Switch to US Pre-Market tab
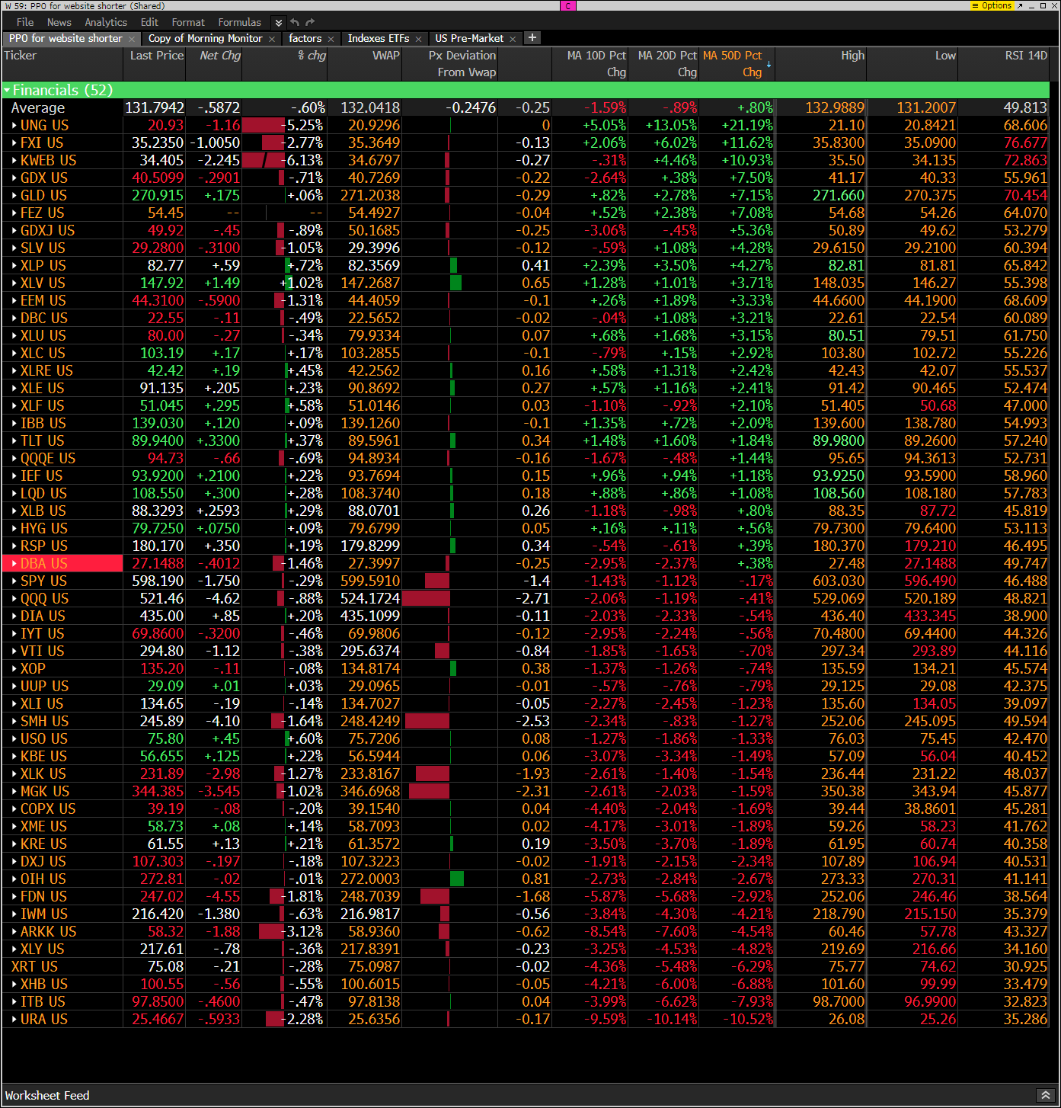1061x1108 pixels. [x=469, y=38]
